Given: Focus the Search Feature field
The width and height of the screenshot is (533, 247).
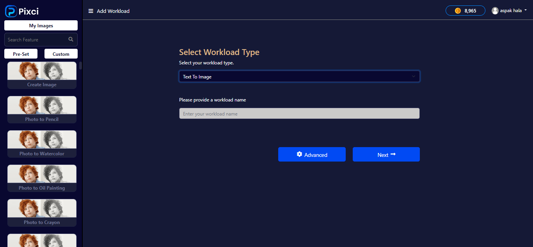Looking at the screenshot, I should [x=41, y=40].
